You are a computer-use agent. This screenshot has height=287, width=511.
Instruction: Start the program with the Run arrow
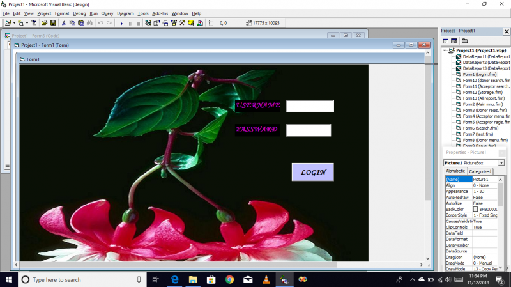(121, 23)
